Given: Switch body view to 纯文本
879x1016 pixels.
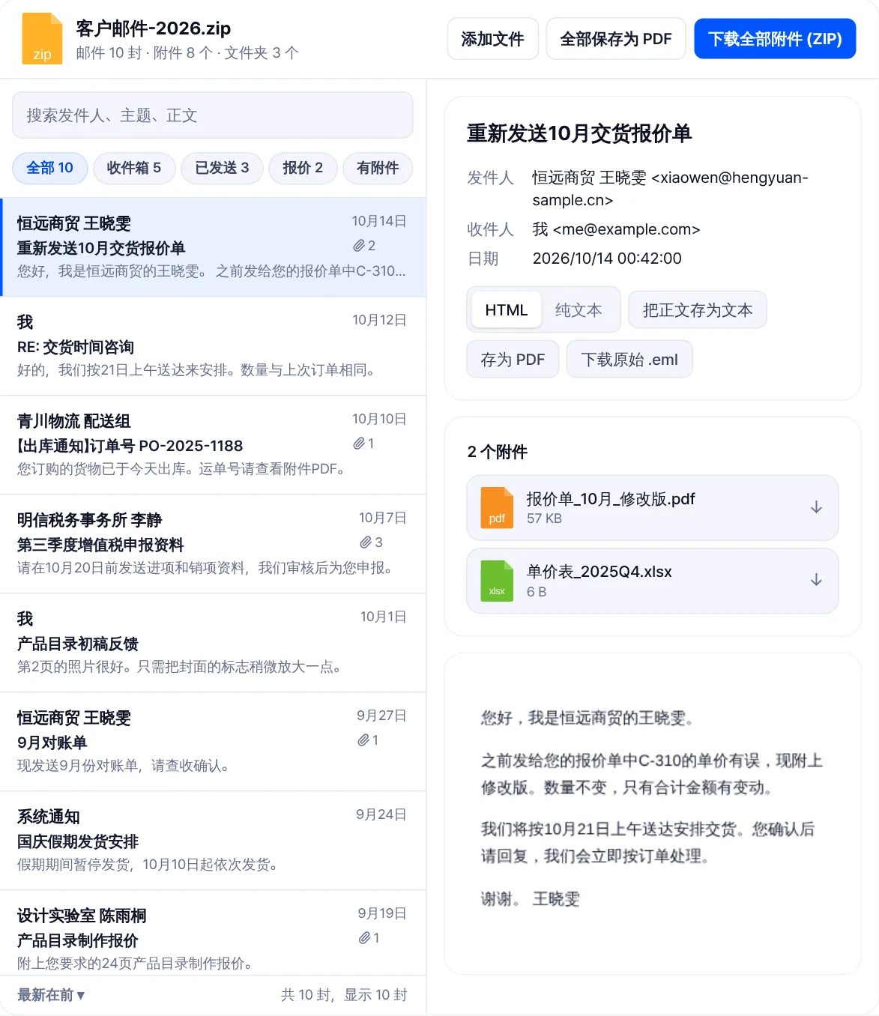Looking at the screenshot, I should [x=579, y=310].
